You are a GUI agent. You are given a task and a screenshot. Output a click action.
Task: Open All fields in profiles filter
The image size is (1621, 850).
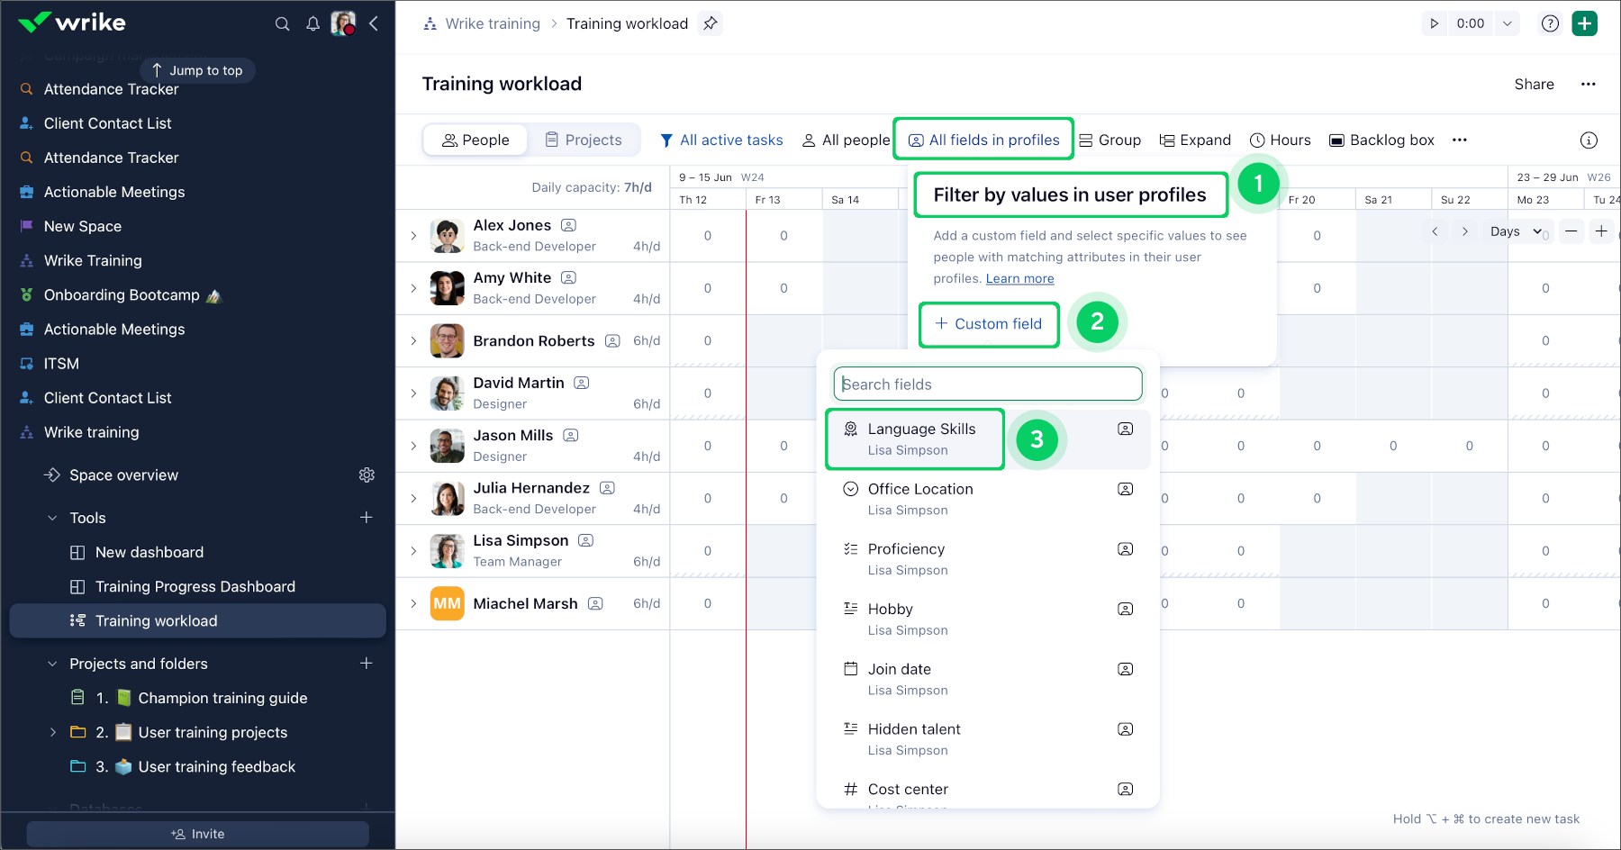coord(983,140)
